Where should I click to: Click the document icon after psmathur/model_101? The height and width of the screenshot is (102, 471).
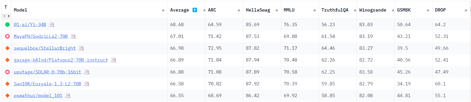pos(68,96)
